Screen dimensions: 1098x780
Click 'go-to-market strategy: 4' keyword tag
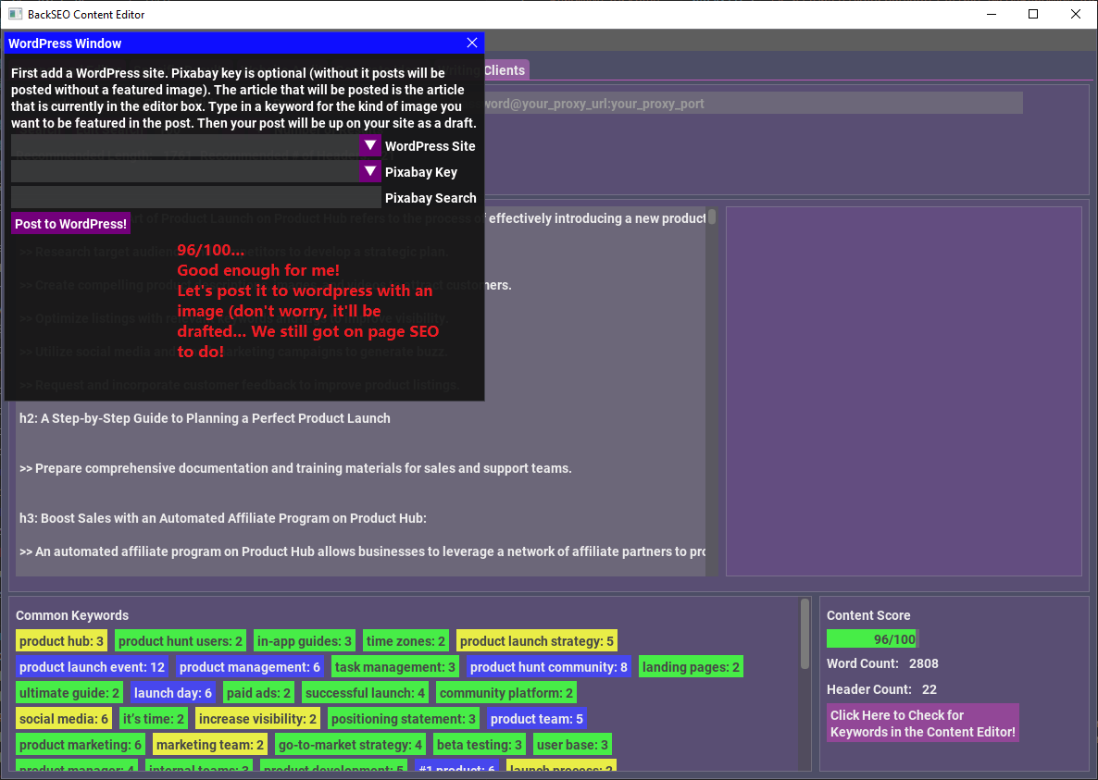click(x=351, y=745)
